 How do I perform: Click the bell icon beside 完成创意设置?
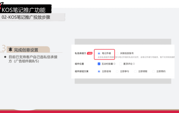(x=10, y=50)
